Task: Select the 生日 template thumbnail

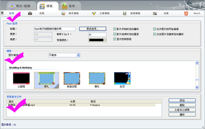Action: point(122,78)
